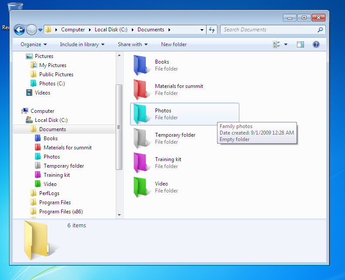Select the green Video folder icon
Viewport: 345px width, 280px height.
coord(141,187)
